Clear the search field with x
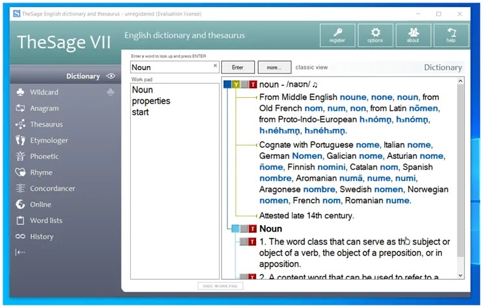Image resolution: width=483 pixels, height=308 pixels. point(215,65)
